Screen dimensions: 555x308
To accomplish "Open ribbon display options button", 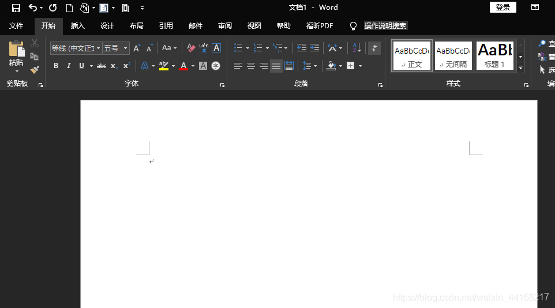I will click(x=535, y=7).
